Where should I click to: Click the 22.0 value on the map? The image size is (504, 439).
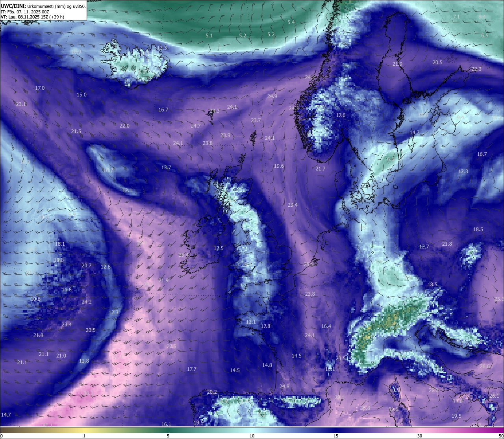[x=124, y=126]
